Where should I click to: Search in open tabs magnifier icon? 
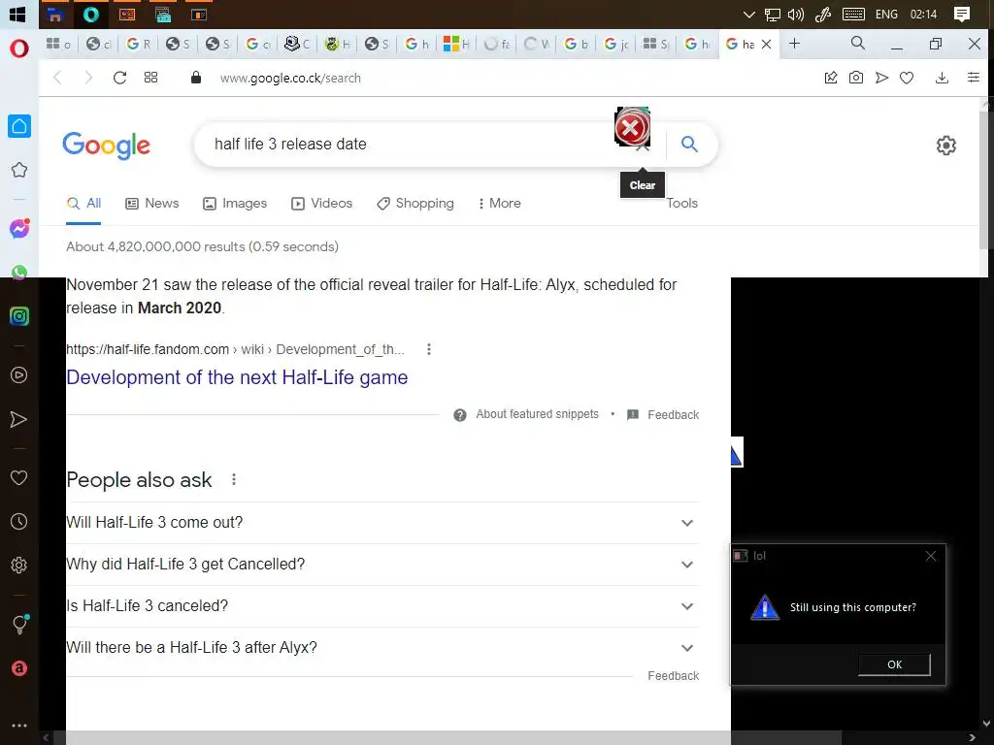click(858, 43)
